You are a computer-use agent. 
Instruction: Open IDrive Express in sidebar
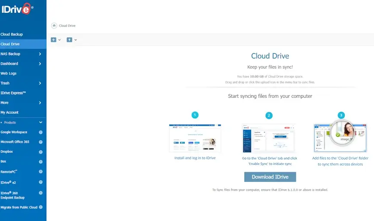click(x=13, y=93)
